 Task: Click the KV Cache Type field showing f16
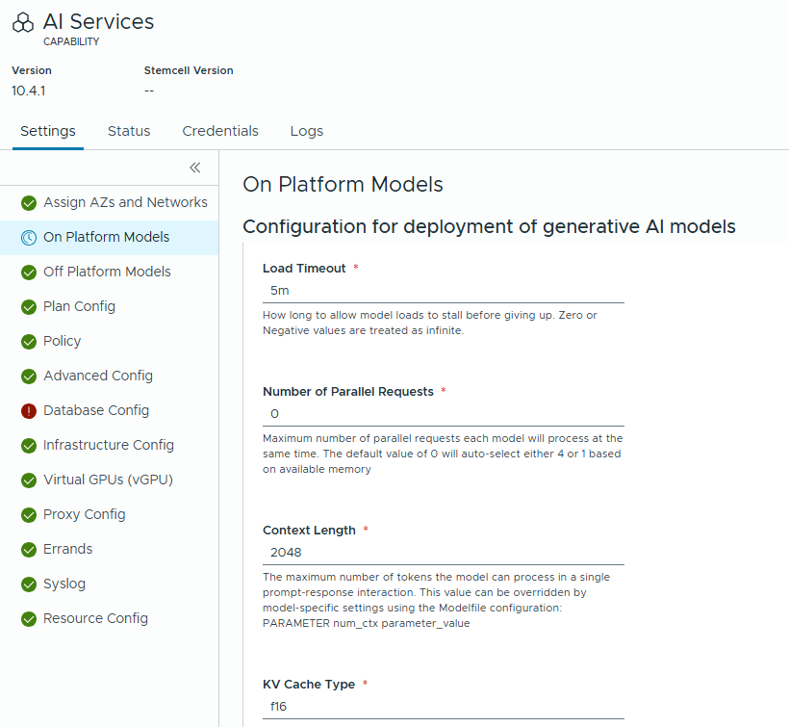pos(444,707)
